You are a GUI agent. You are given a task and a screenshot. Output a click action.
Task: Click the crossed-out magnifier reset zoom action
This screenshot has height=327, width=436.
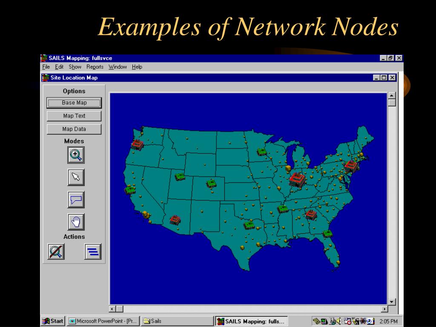click(56, 252)
